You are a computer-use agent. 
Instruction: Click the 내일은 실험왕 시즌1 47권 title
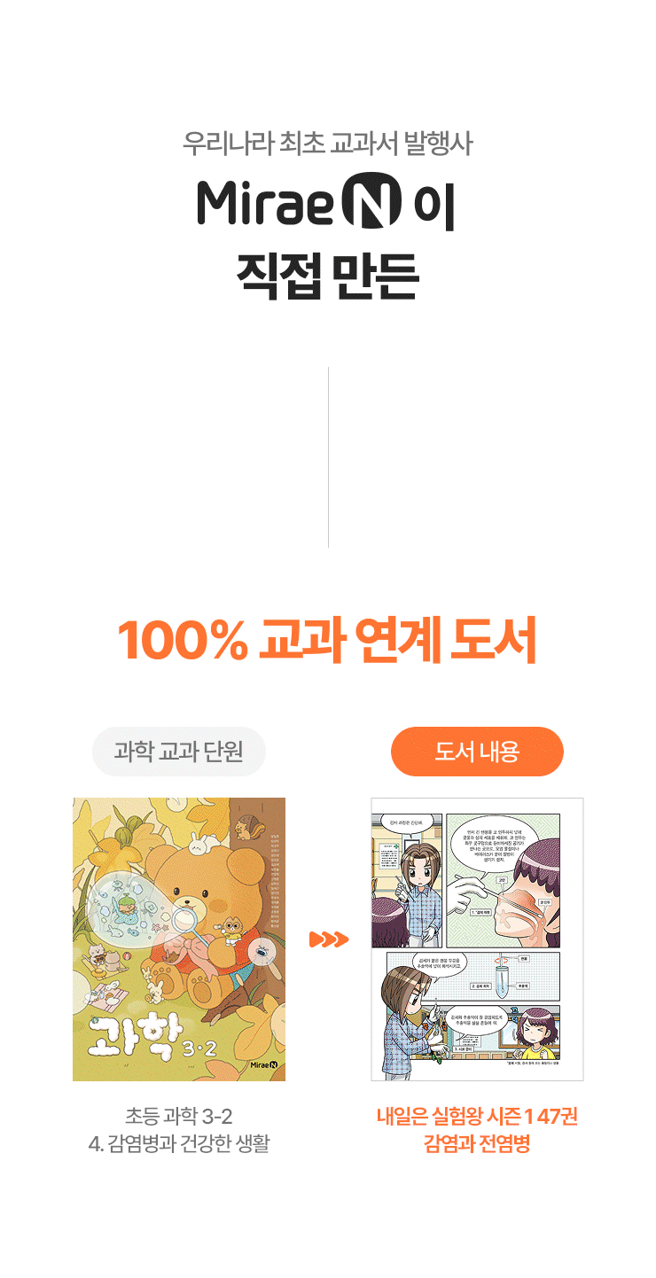click(477, 1117)
